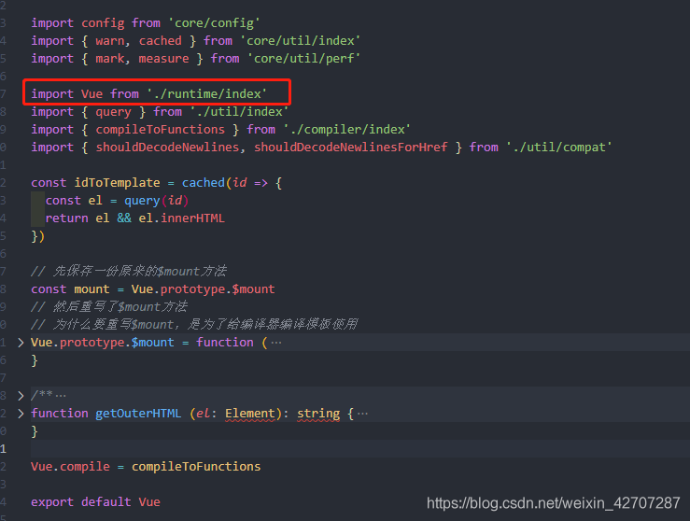Image resolution: width=690 pixels, height=521 pixels.
Task: Click the 'const mount' variable name
Action: 92,289
